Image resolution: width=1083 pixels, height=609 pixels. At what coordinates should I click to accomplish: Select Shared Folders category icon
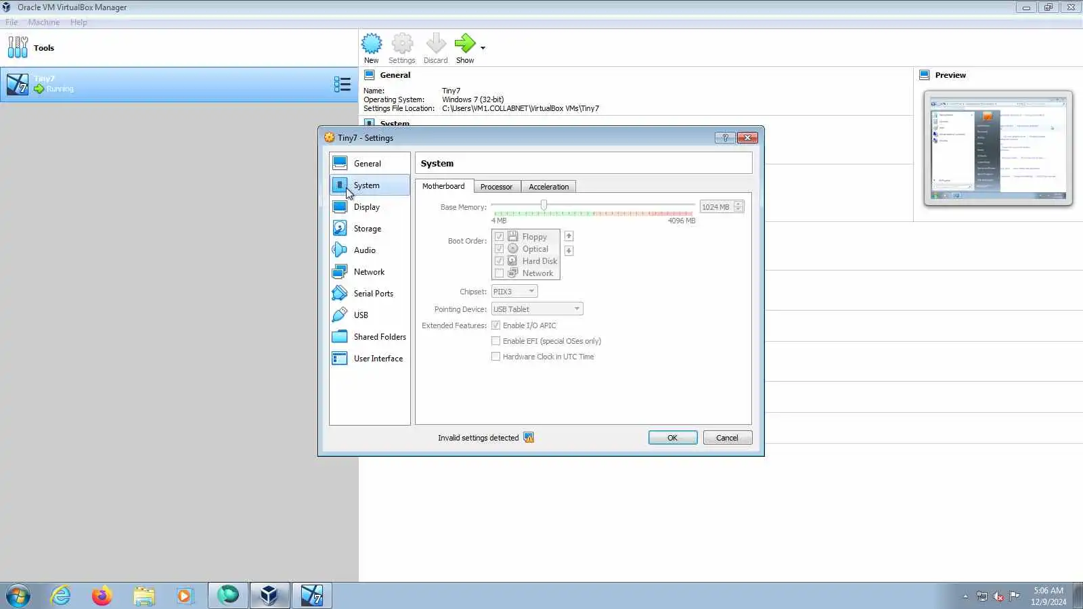340,337
